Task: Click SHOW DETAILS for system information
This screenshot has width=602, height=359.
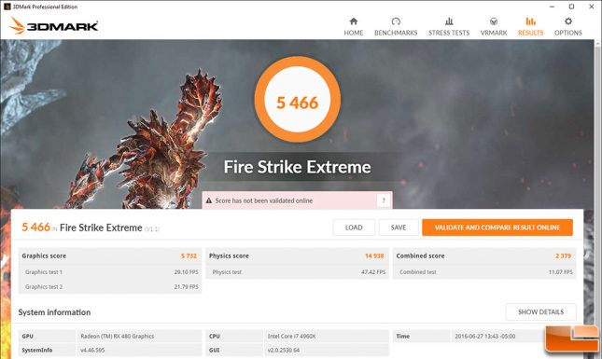Action: point(541,311)
